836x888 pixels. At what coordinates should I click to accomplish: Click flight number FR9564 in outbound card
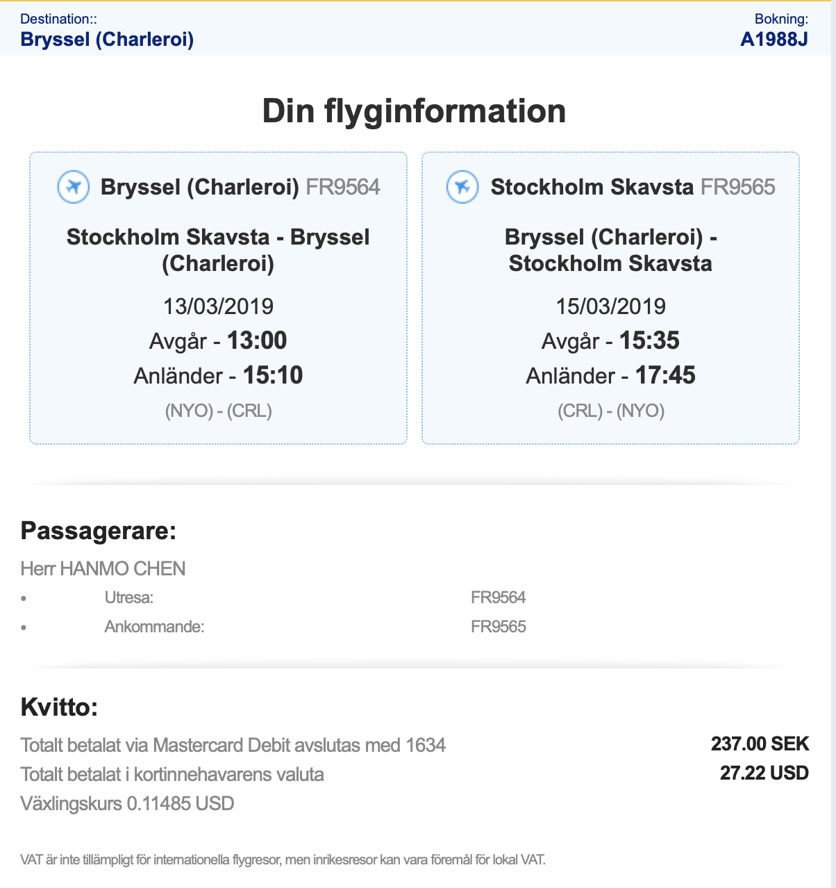pyautogui.click(x=343, y=187)
